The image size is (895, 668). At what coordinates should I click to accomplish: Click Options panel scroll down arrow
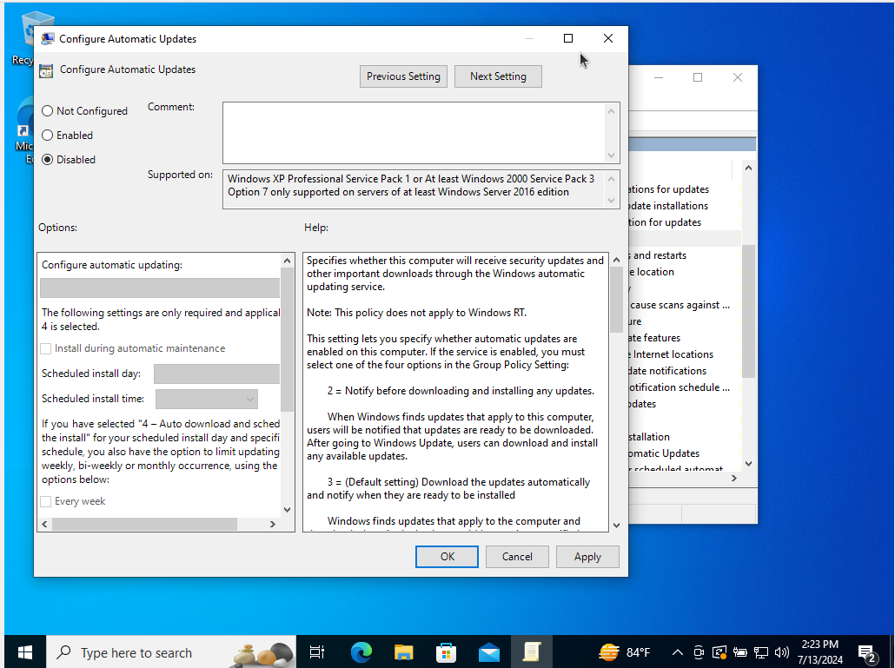click(287, 509)
